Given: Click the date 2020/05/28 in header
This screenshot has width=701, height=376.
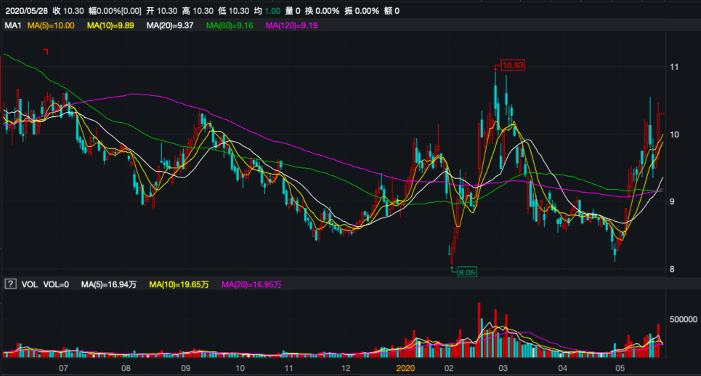Looking at the screenshot, I should click(x=25, y=11).
